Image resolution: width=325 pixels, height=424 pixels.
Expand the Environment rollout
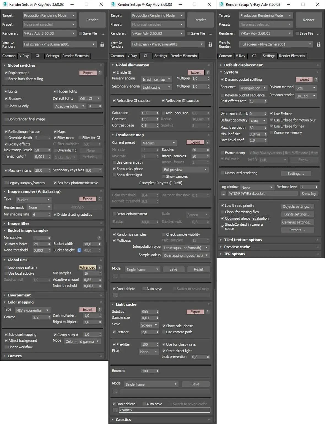(x=19, y=295)
